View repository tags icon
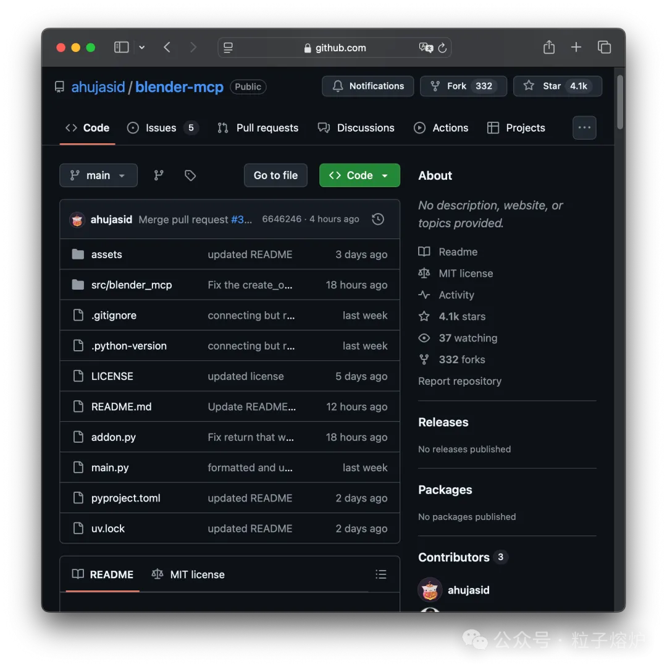The width and height of the screenshot is (667, 667). point(190,175)
